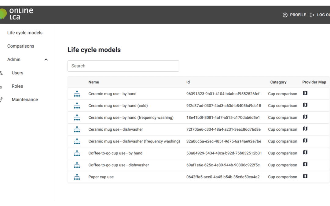Open the Maintenance admin page
This screenshot has height=206, width=330.
[x=25, y=99]
